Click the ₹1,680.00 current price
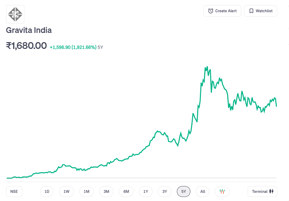This screenshot has height=201, width=289. coord(26,45)
